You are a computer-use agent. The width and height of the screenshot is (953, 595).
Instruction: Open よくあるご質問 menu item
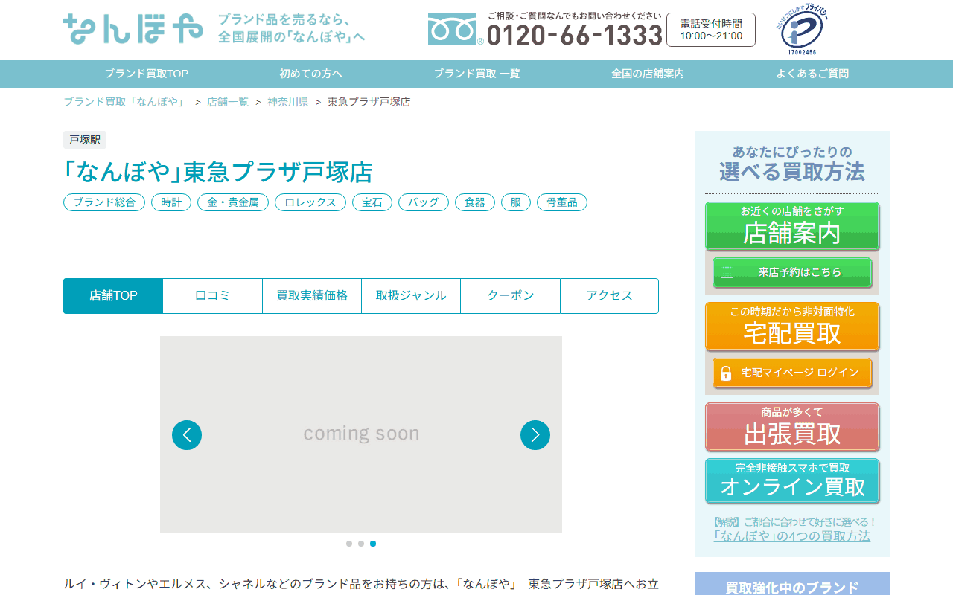(812, 74)
